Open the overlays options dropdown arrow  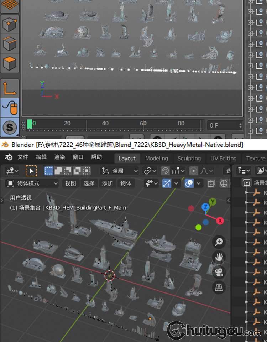(x=198, y=183)
